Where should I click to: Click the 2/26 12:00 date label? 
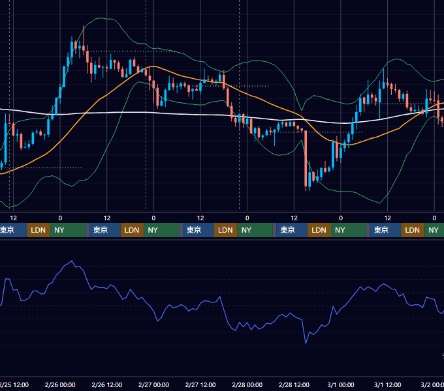coord(106,384)
